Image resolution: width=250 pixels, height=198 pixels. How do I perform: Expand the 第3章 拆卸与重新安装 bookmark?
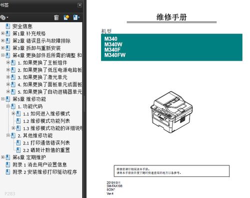coord(3,48)
